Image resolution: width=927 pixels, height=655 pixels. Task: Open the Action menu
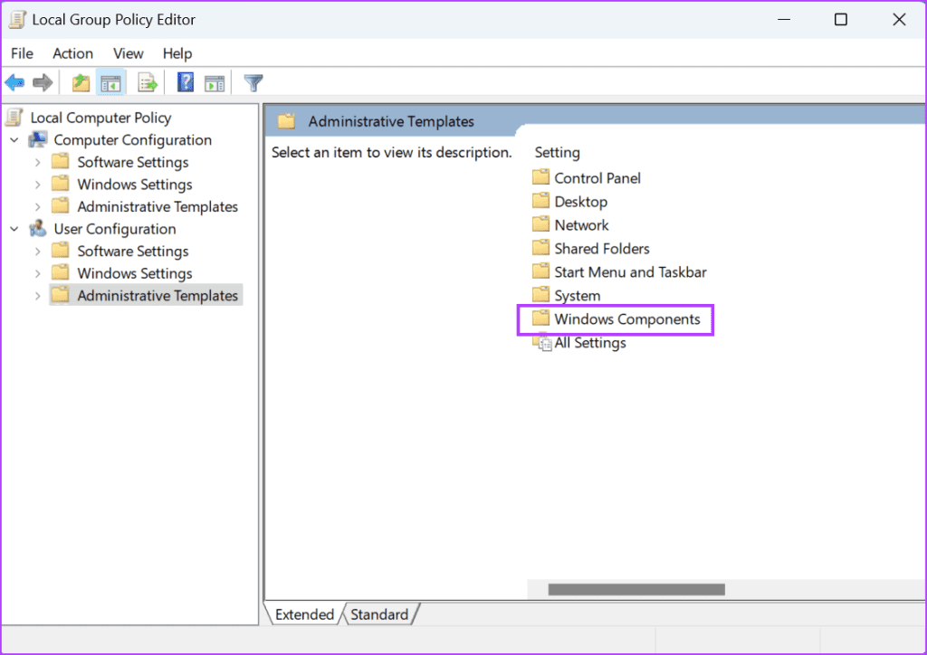pos(72,53)
